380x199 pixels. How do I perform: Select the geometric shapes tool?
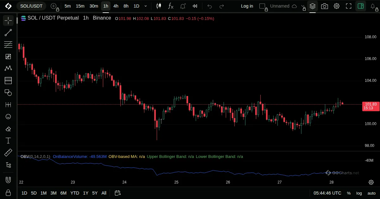coord(8,93)
